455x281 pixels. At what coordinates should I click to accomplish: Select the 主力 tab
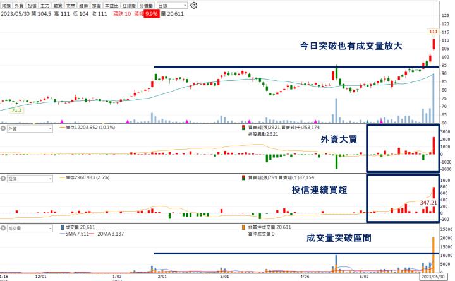(x=45, y=5)
